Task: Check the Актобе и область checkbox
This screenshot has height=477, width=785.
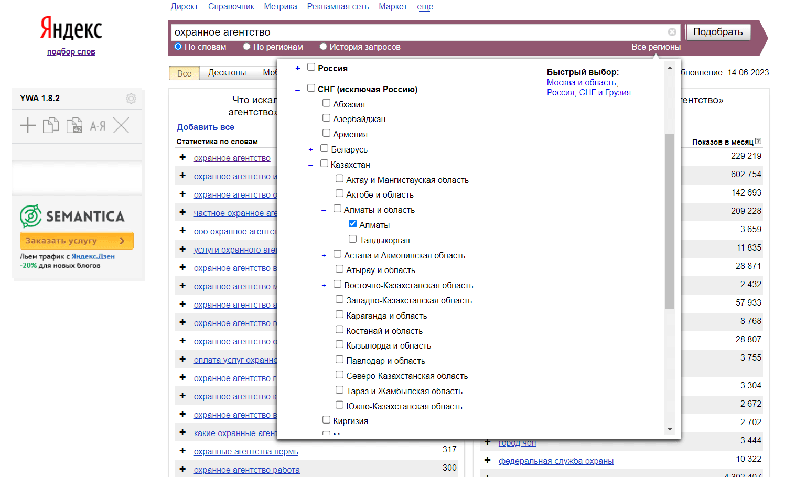Action: pyautogui.click(x=339, y=193)
